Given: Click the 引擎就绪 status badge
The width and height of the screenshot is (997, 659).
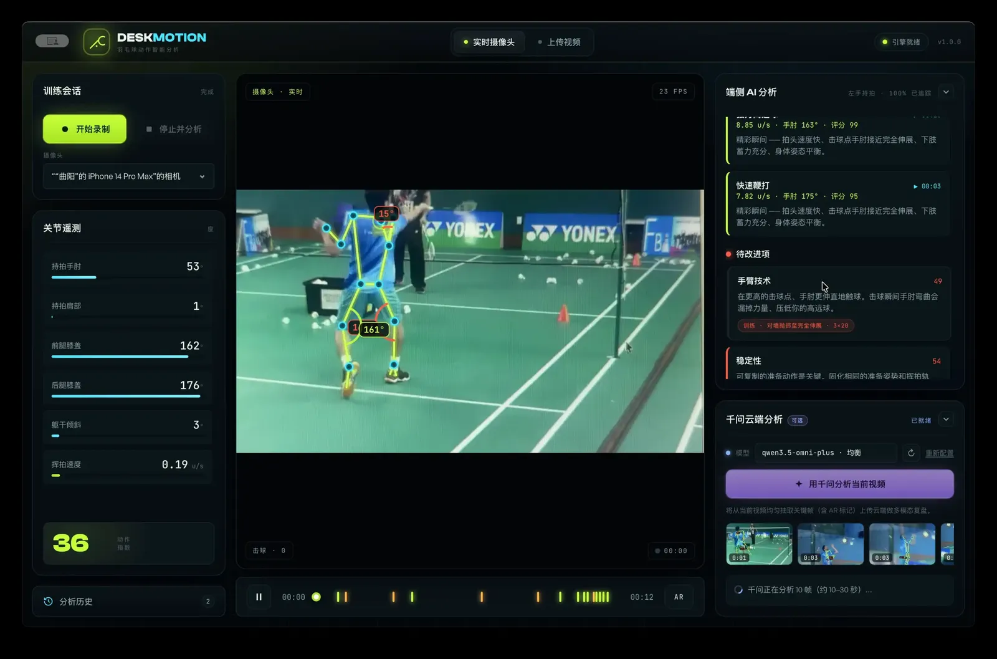Looking at the screenshot, I should tap(901, 42).
